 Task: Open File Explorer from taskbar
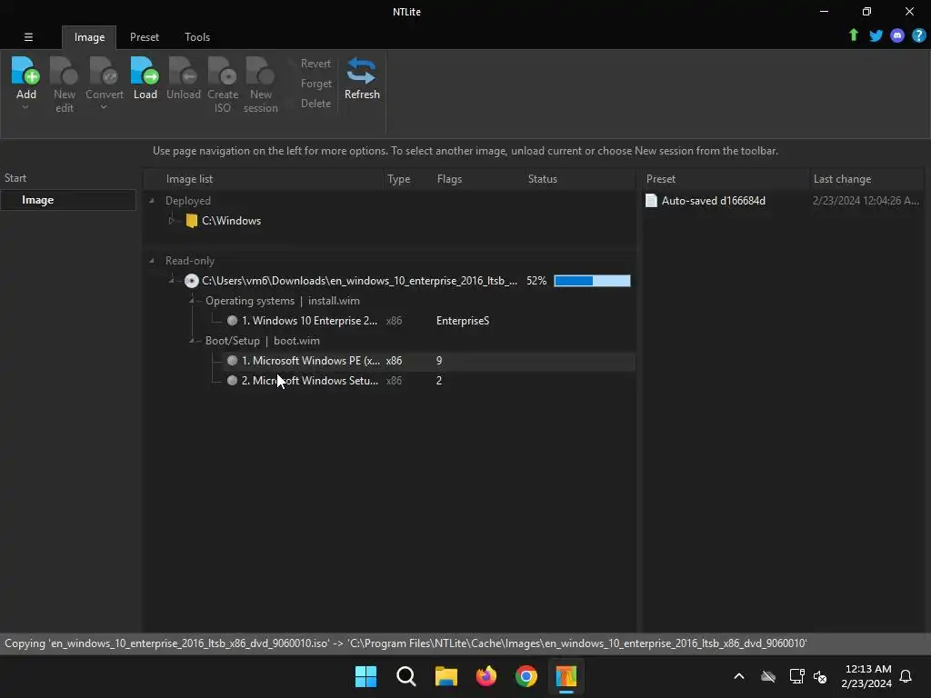pyautogui.click(x=445, y=676)
